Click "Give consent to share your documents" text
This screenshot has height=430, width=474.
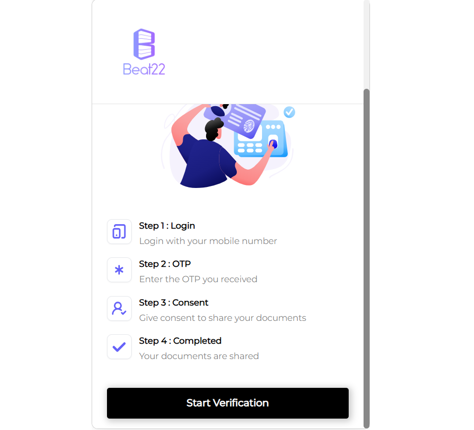tap(223, 318)
